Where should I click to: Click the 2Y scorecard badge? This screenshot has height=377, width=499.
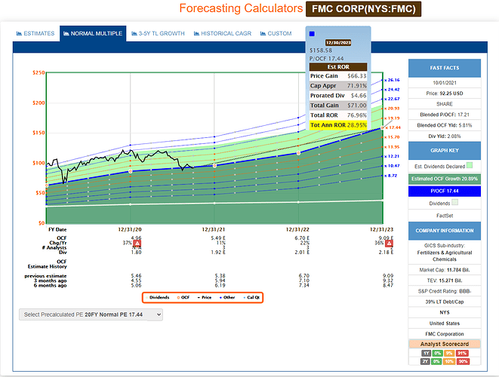coord(425,361)
